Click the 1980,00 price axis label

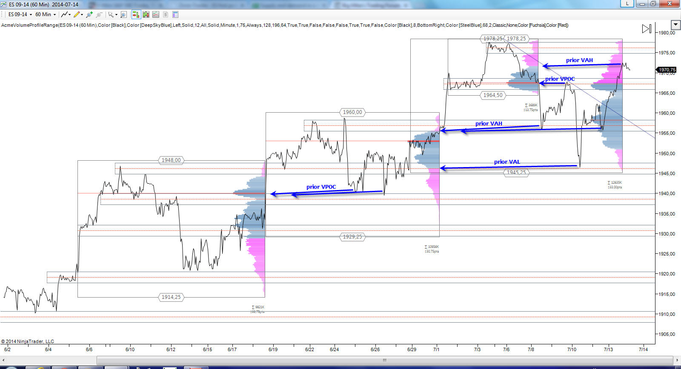[667, 33]
